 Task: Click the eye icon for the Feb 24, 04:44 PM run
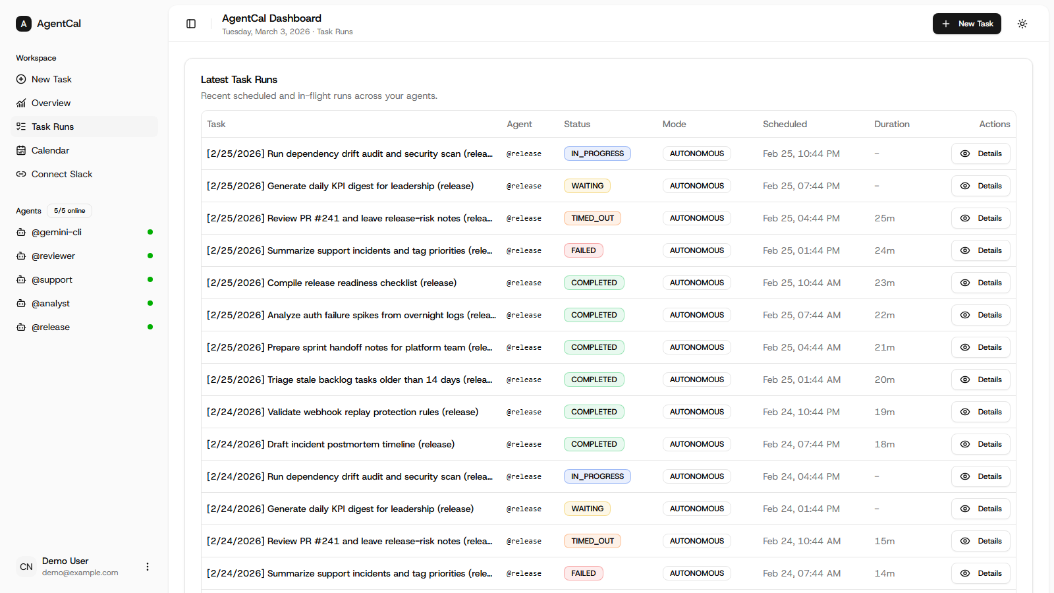click(965, 476)
